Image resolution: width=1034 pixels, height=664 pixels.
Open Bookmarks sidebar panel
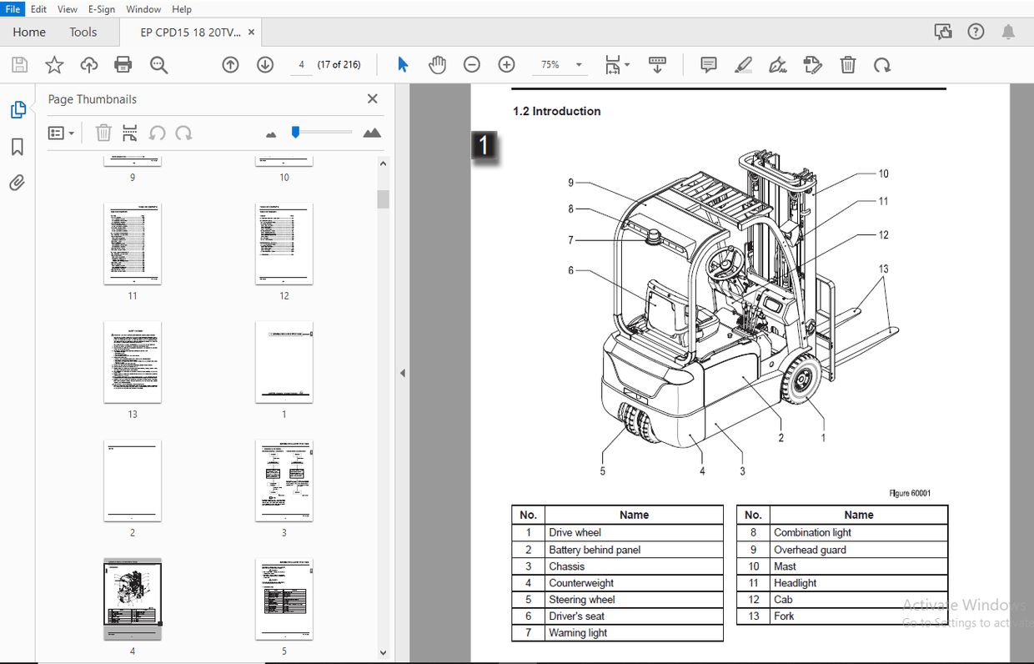tap(18, 147)
